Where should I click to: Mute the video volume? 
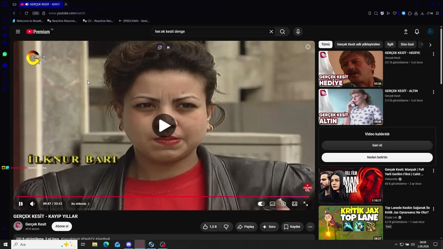(32, 204)
